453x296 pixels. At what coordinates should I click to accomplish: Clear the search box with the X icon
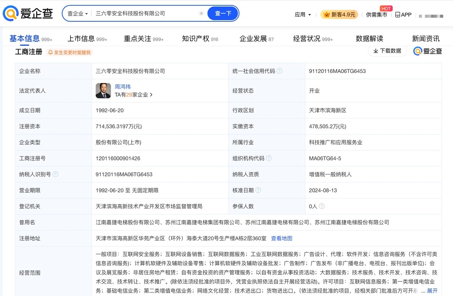point(201,13)
